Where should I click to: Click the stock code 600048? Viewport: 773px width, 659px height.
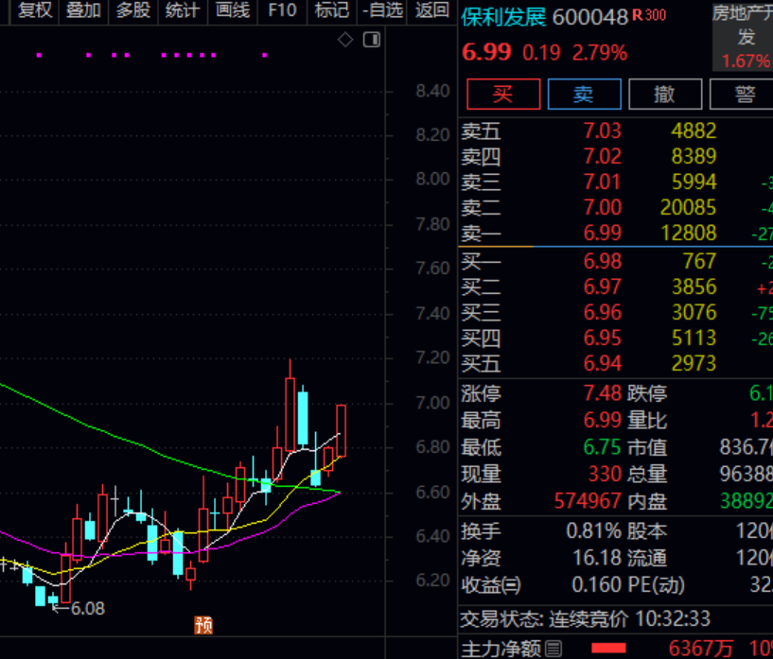click(x=590, y=18)
